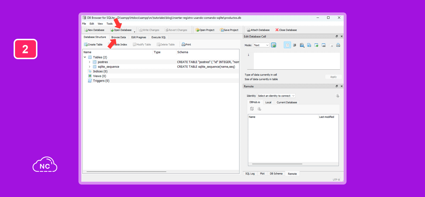The height and width of the screenshot is (197, 425).
Task: Select the Indices (0) tree item
Action: (100, 71)
